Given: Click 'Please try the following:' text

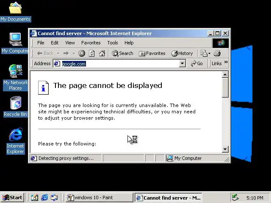Looking at the screenshot, I should pyautogui.click(x=67, y=144).
